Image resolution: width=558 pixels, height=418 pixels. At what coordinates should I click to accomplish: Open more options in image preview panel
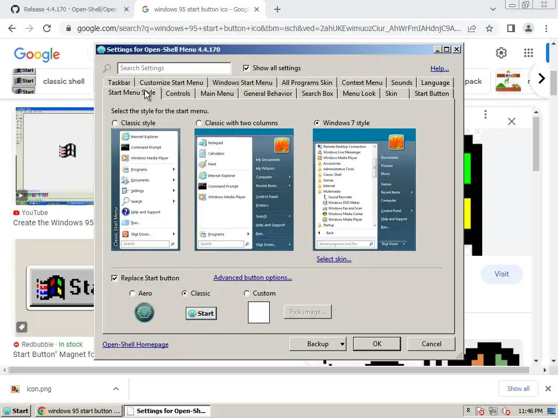click(x=486, y=114)
